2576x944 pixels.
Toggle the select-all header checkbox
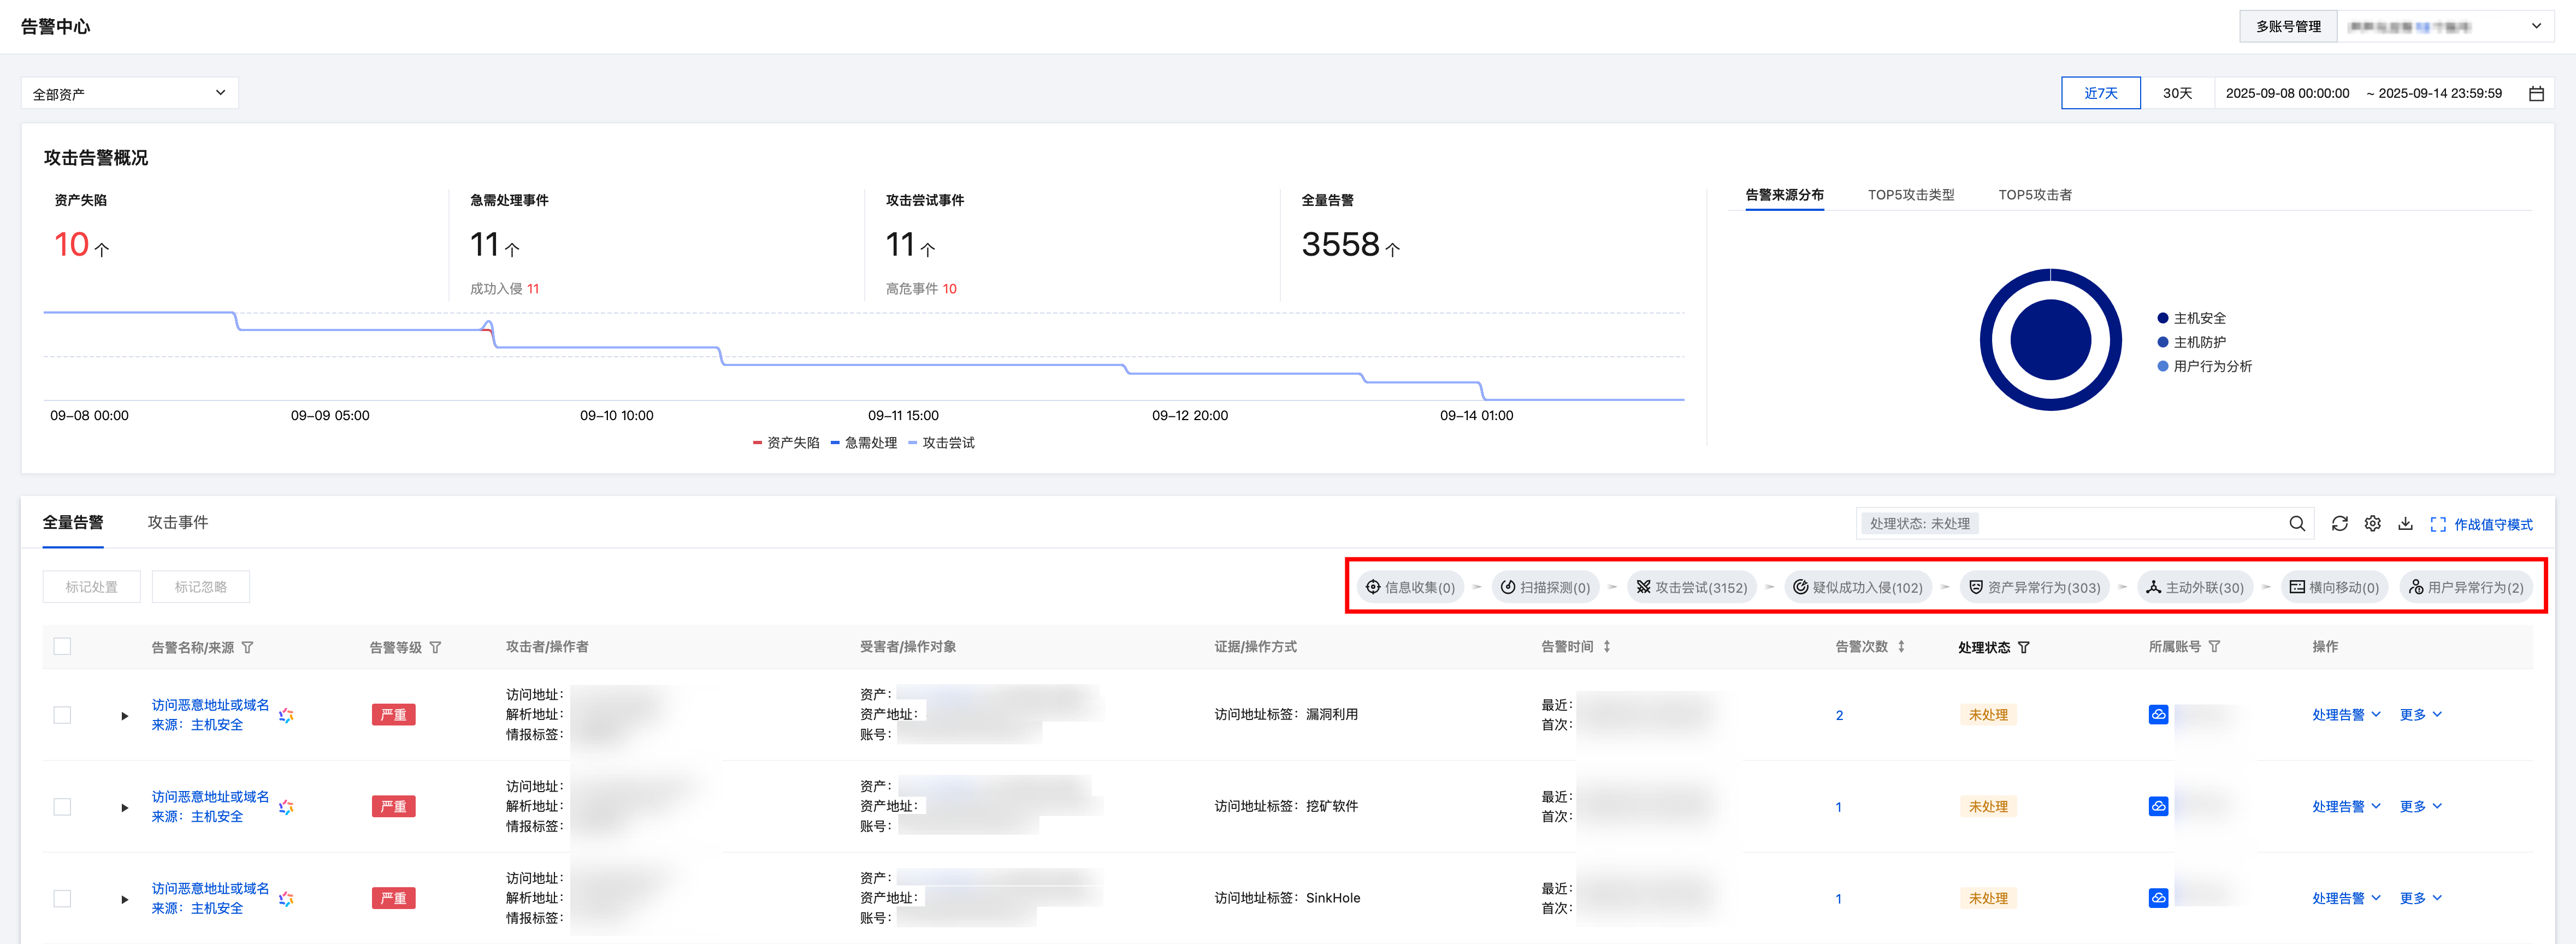[62, 646]
